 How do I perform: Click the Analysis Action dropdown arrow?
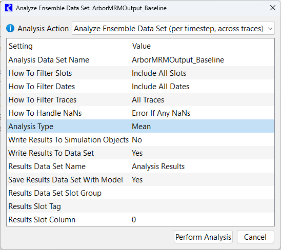(x=270, y=29)
